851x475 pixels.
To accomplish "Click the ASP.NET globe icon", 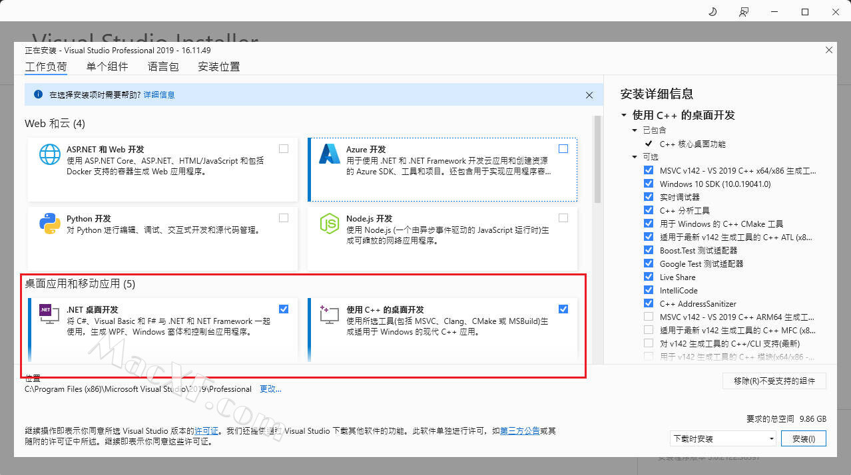I will pyautogui.click(x=50, y=154).
